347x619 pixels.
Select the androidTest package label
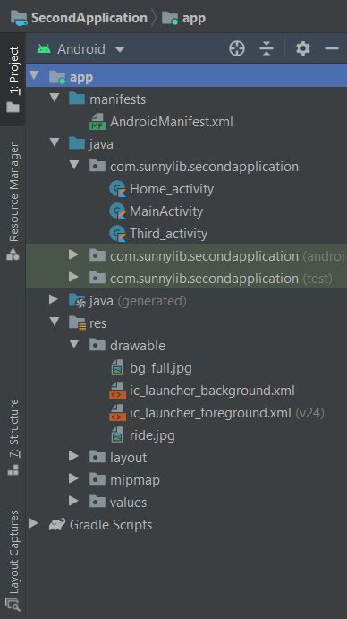click(x=228, y=256)
